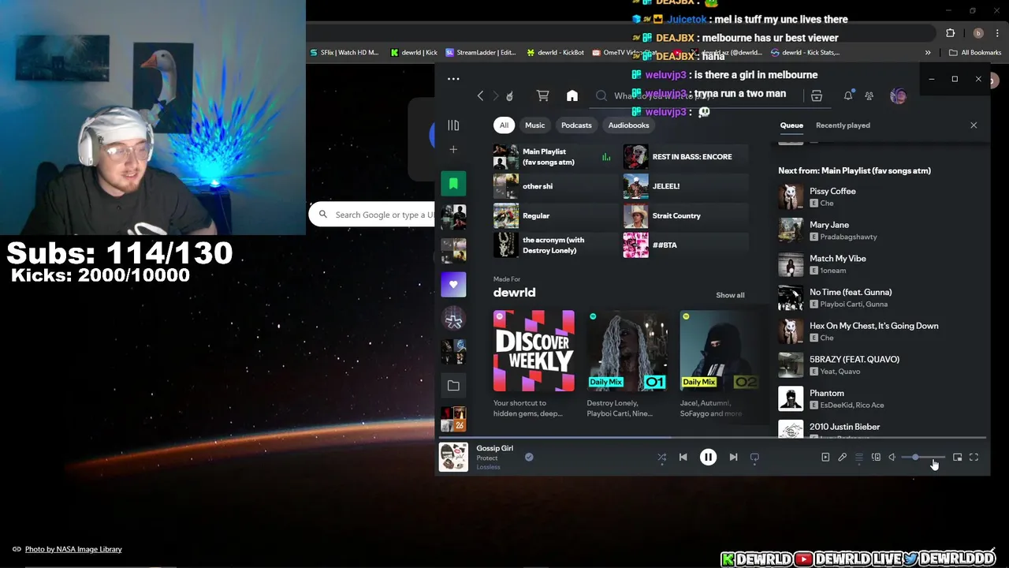Open the 'other shi' playlist shortcut
Viewport: 1009px width, 568px height.
pos(555,186)
